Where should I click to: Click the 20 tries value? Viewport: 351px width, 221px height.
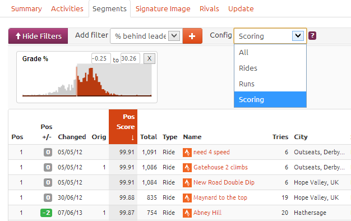(x=285, y=213)
